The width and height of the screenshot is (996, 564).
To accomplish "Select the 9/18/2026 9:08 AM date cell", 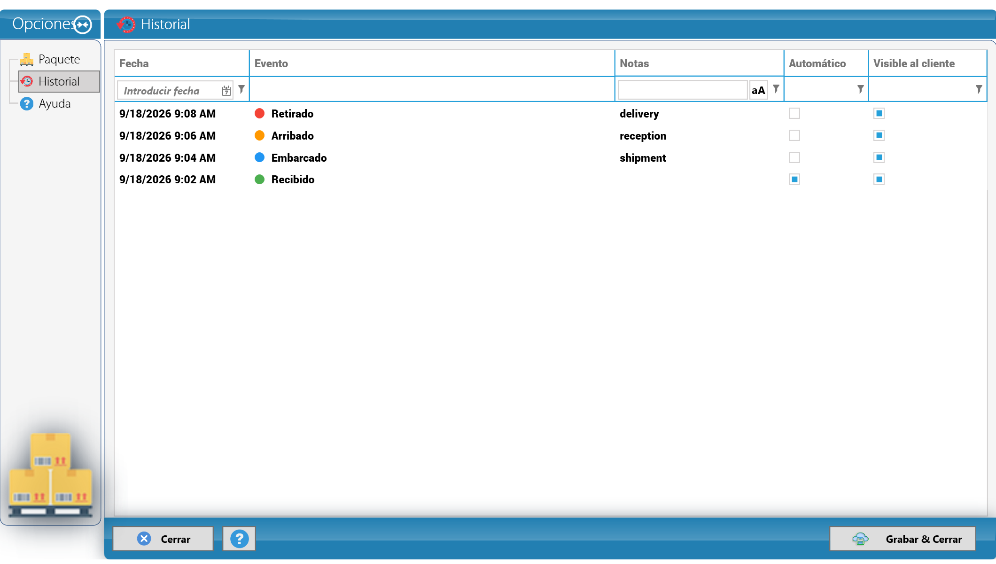I will click(x=168, y=114).
